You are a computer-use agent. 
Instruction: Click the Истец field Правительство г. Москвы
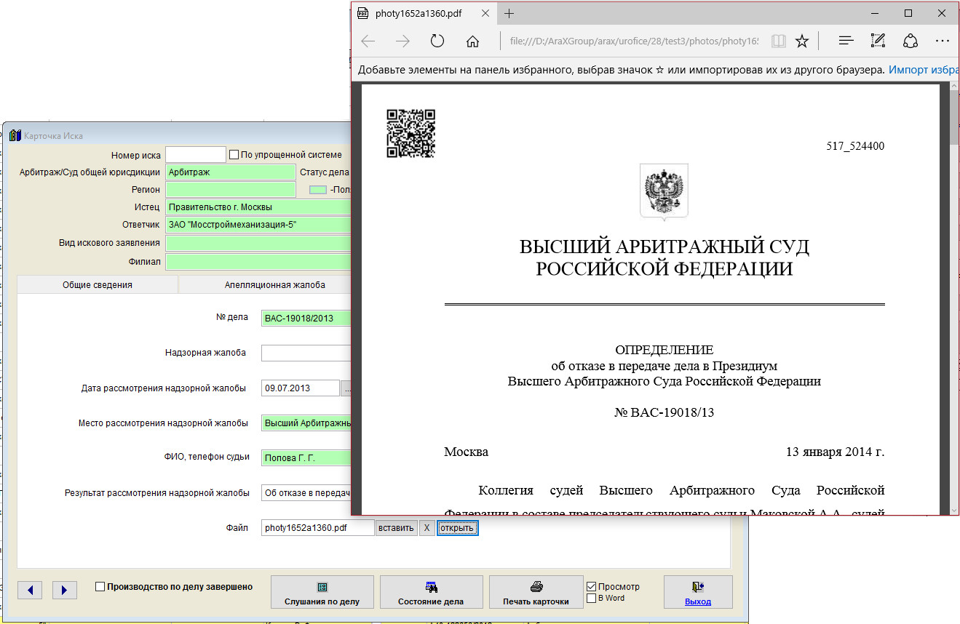258,207
